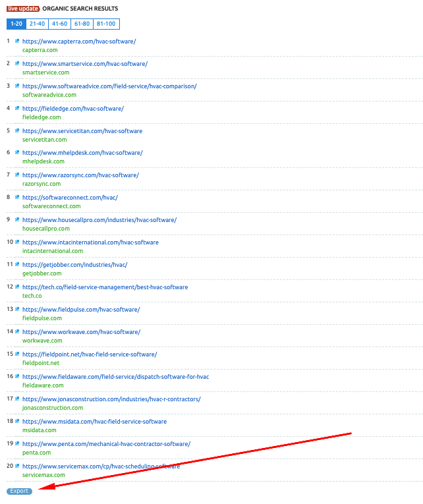Click the Export button
Viewport: 423px width, 504px height.
point(19,491)
